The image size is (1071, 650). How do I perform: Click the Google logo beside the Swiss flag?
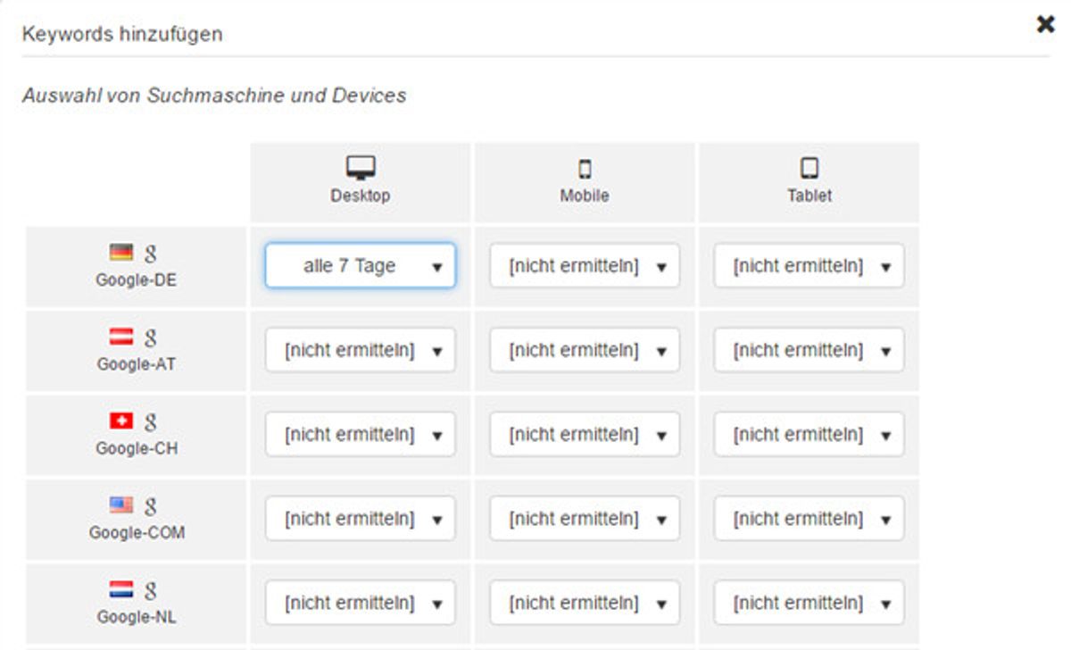coord(151,421)
